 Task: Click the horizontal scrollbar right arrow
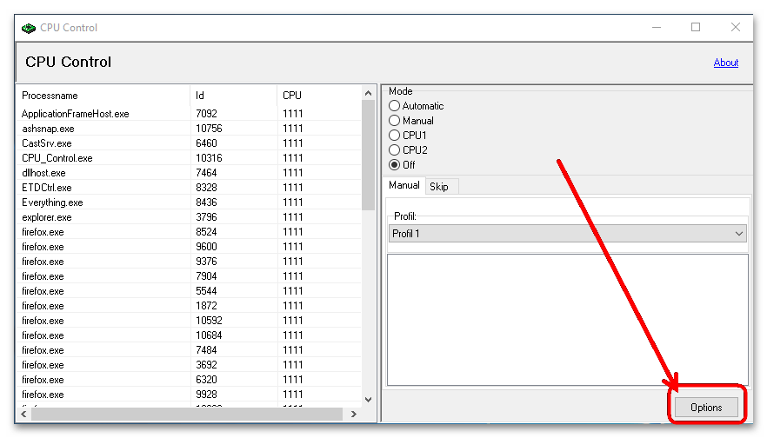click(x=355, y=414)
